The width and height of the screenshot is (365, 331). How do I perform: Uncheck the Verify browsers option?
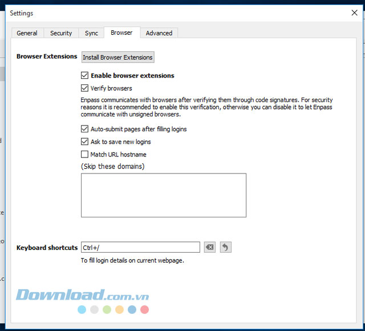[x=85, y=88]
